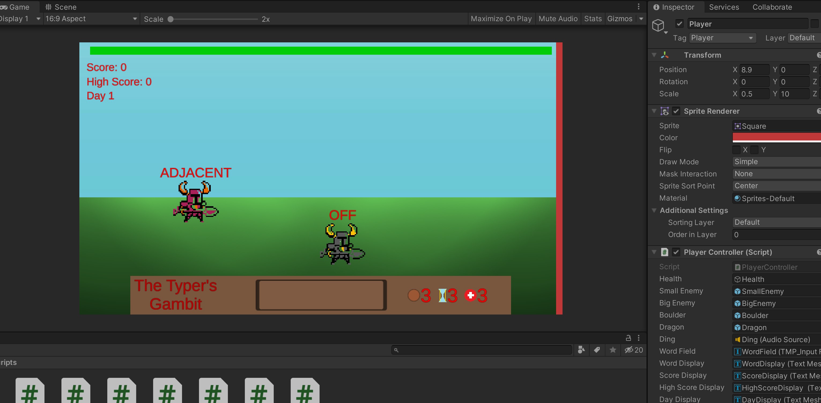Open the Game view three-dot options menu
This screenshot has height=403, width=821.
(638, 6)
